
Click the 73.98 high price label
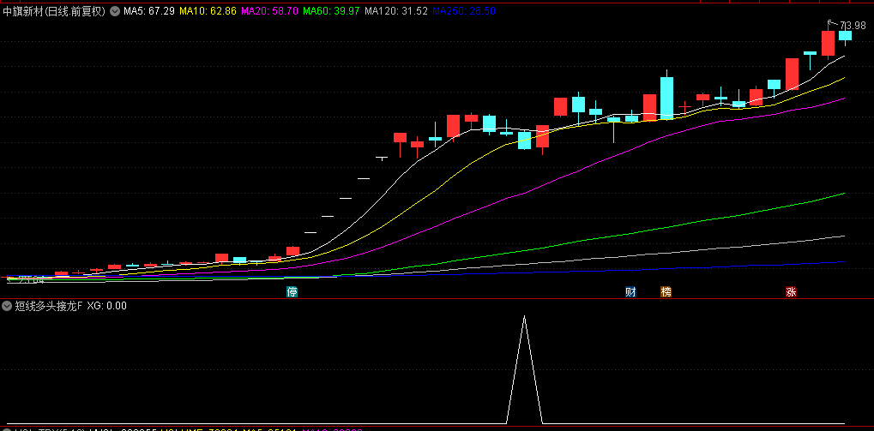[x=853, y=26]
